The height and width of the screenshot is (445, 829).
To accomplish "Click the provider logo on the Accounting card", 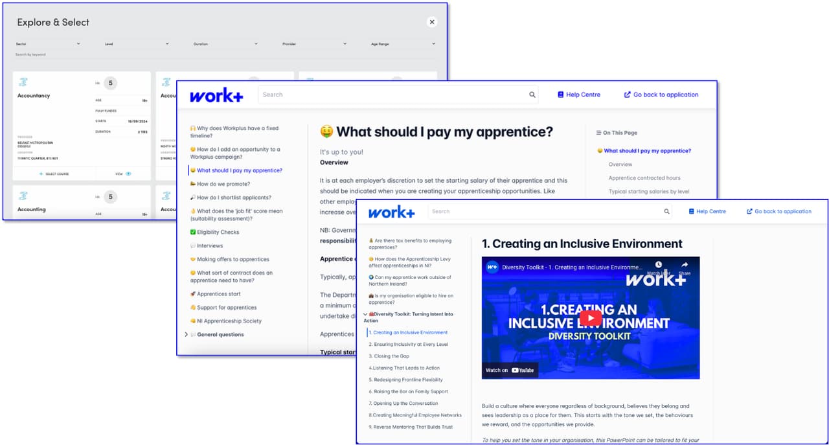I will [23, 196].
